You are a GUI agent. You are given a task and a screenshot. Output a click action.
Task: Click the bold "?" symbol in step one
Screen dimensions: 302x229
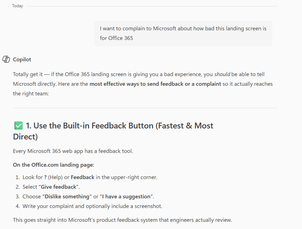(45, 177)
